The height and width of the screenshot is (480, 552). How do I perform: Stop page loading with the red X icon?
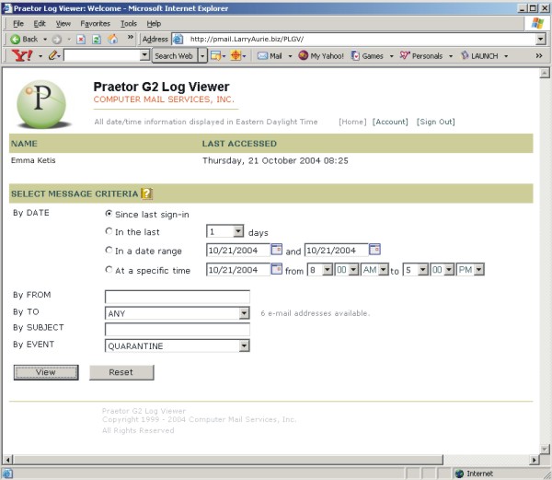81,39
